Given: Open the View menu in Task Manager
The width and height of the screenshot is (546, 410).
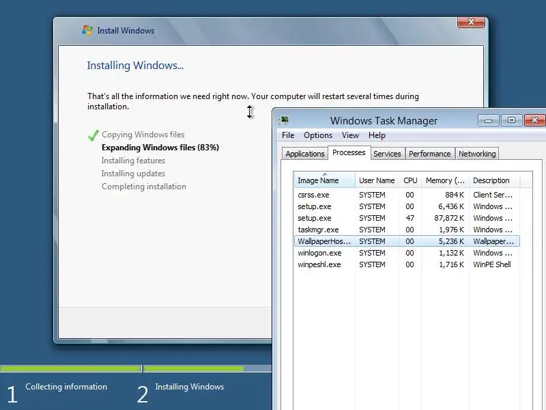Looking at the screenshot, I should (x=350, y=135).
